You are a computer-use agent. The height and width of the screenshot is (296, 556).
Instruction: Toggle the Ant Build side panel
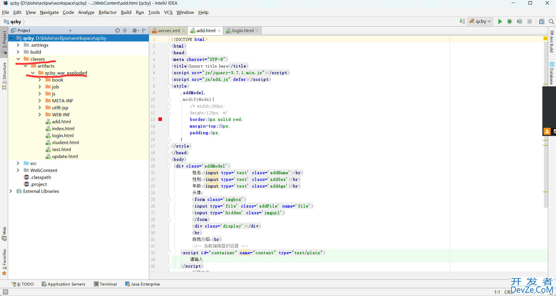coord(552,41)
